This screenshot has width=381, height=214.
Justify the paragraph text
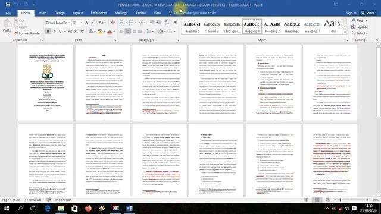[140, 32]
